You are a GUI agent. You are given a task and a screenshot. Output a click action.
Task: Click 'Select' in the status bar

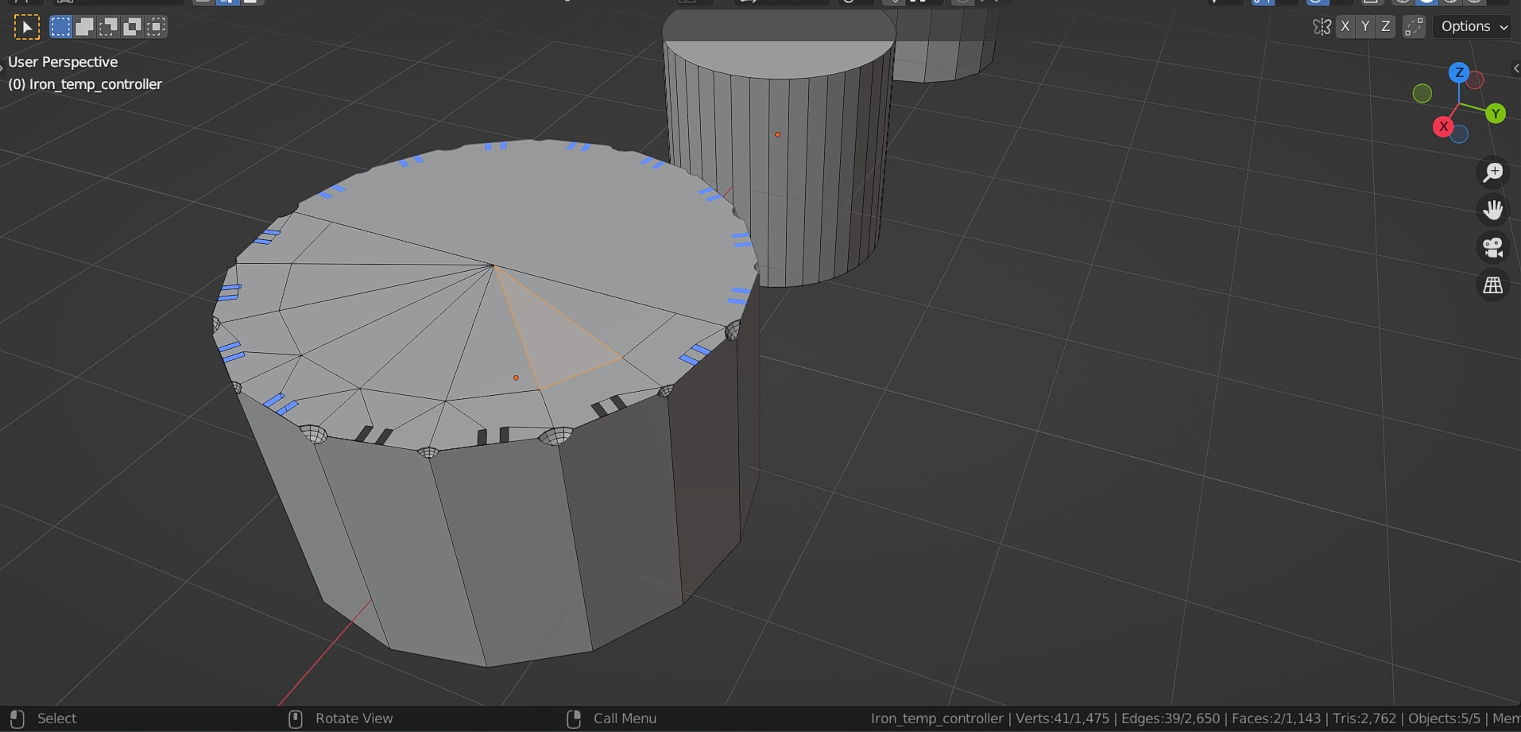click(57, 718)
